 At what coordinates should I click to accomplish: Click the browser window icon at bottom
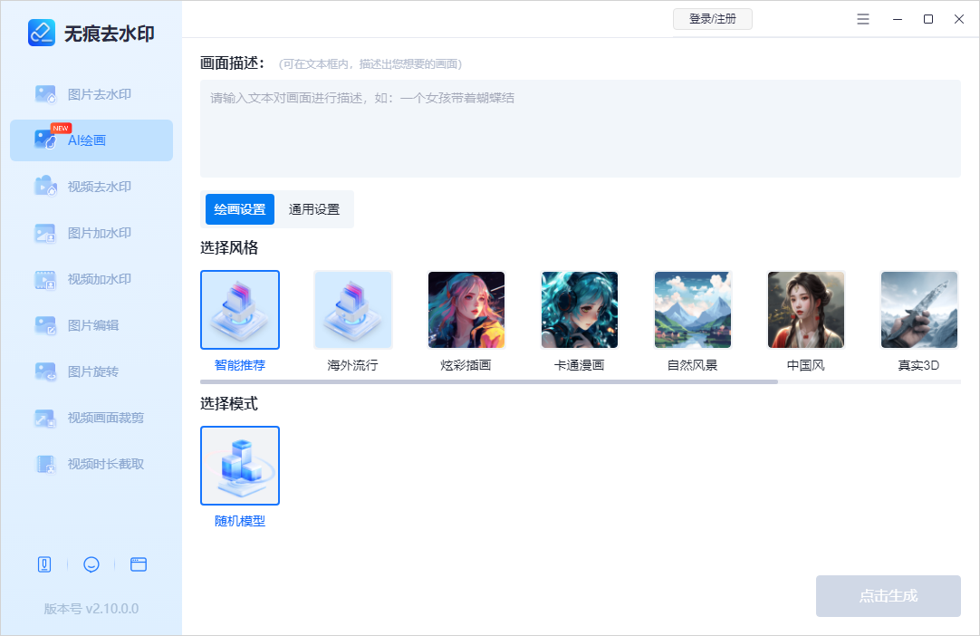[x=138, y=564]
